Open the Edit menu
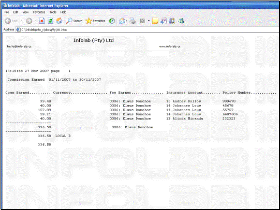280x210 pixels. pyautogui.click(x=16, y=12)
